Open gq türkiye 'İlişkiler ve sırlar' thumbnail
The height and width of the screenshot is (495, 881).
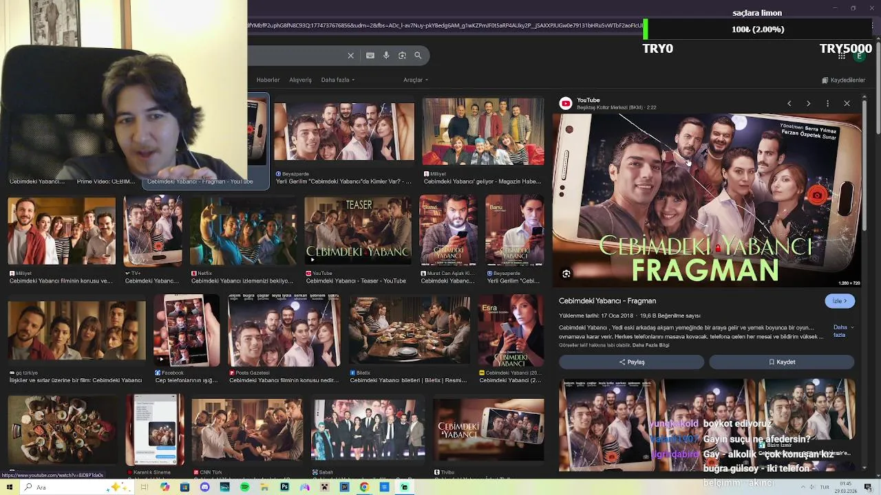[x=76, y=331]
